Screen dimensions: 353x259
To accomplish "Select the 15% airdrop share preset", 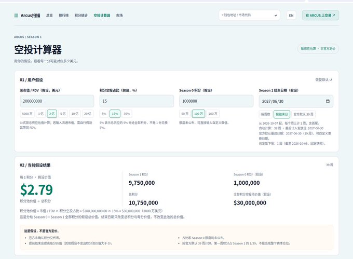I will 115,114.
